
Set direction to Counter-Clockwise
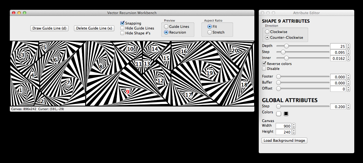click(267, 37)
